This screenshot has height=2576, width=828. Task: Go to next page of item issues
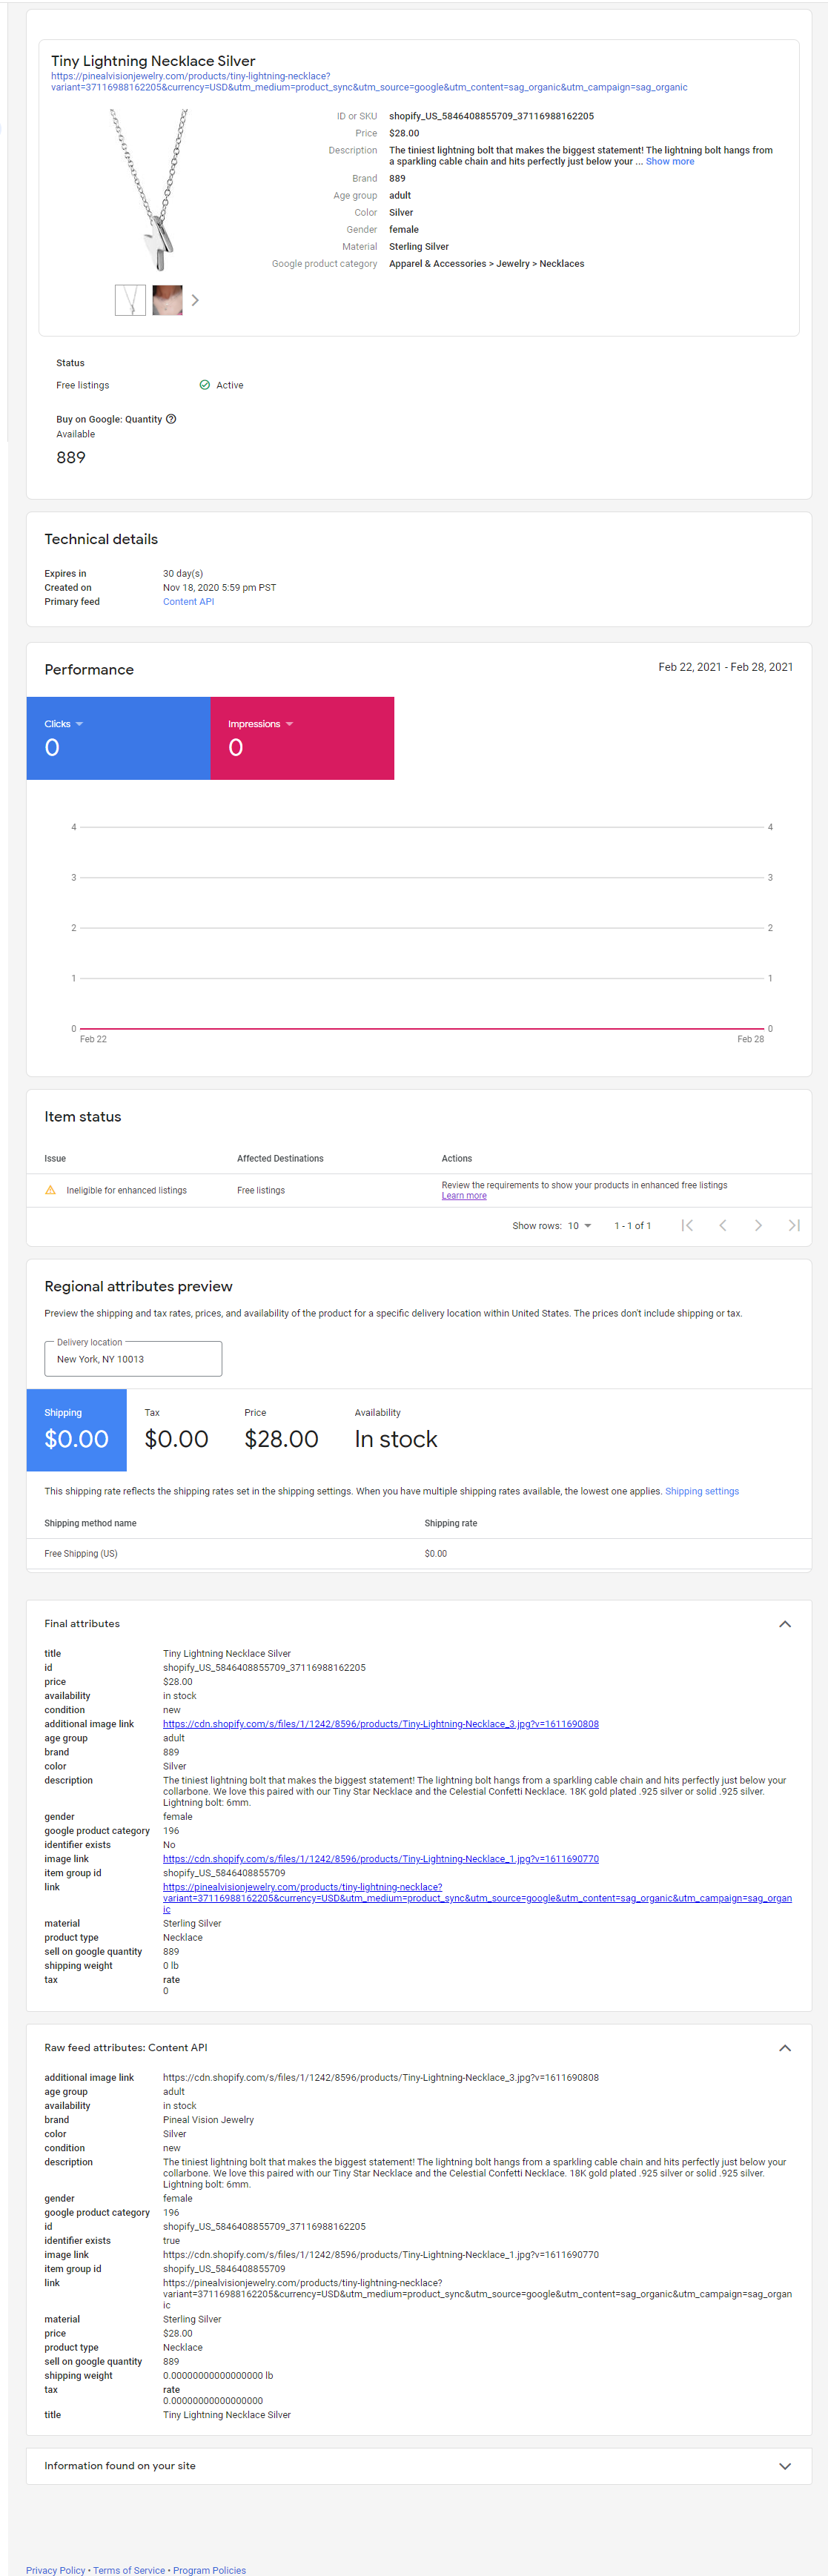(758, 1225)
